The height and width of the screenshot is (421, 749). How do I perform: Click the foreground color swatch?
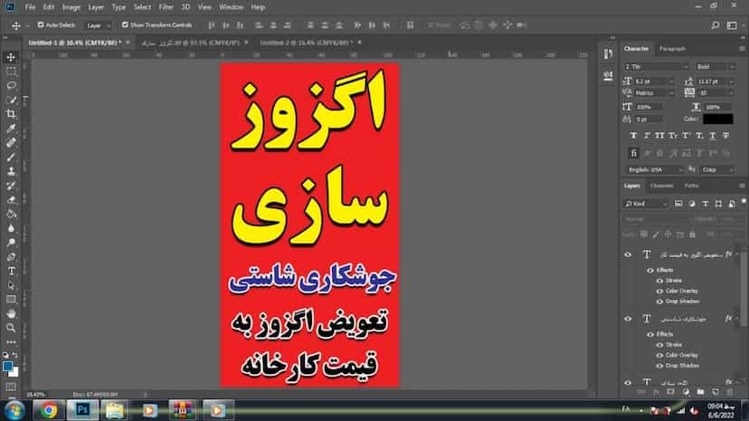7,367
